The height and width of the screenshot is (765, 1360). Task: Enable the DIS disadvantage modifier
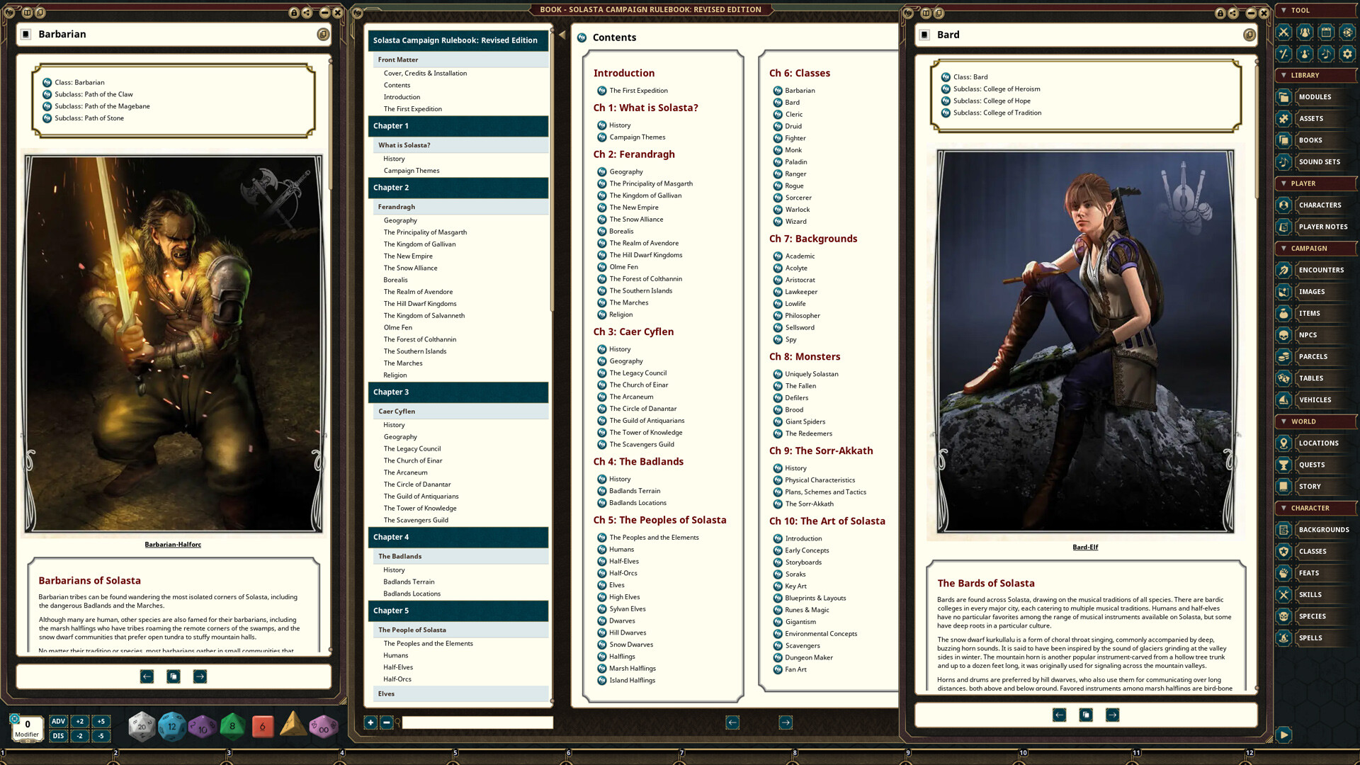[x=58, y=735]
